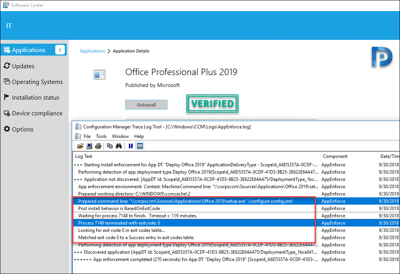The image size is (400, 274).
Task: Click the Print toolbar icon
Action: point(98,146)
